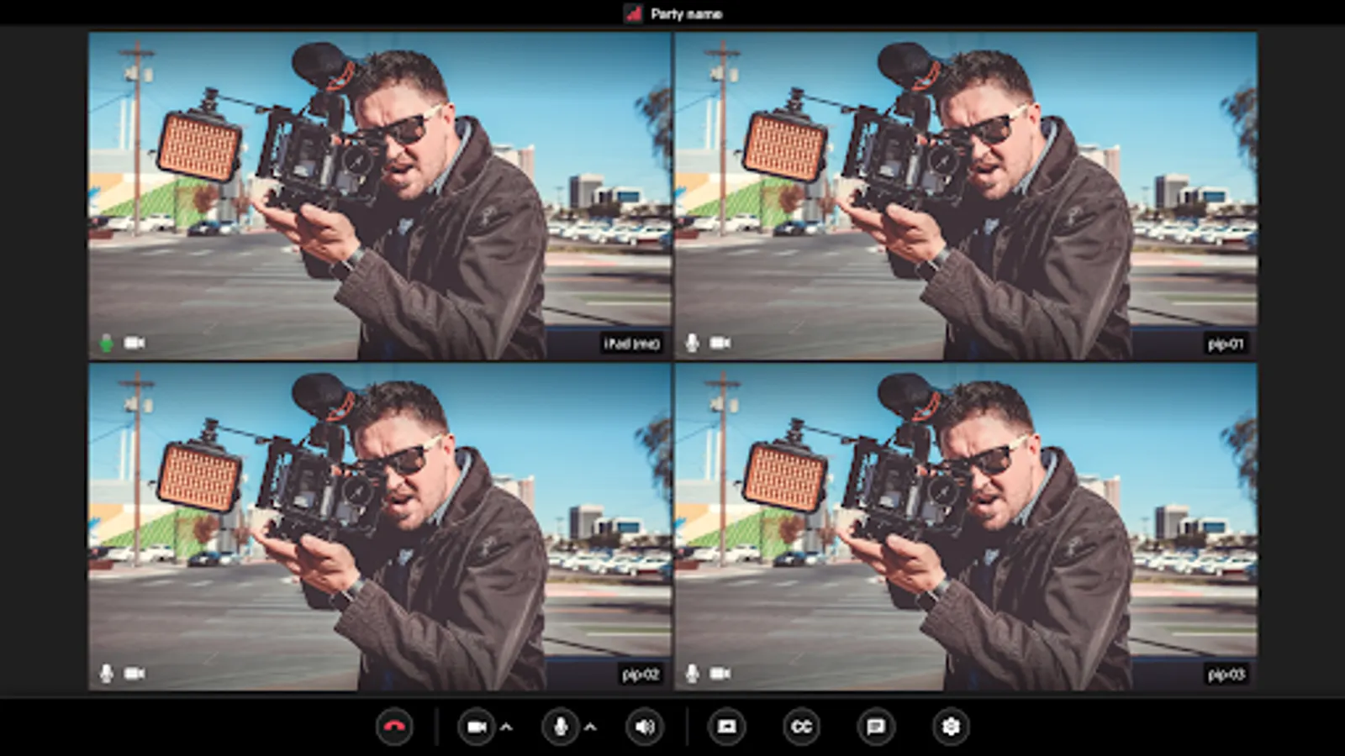This screenshot has width=1345, height=756.
Task: Toggle the speaker volume button
Action: point(645,727)
